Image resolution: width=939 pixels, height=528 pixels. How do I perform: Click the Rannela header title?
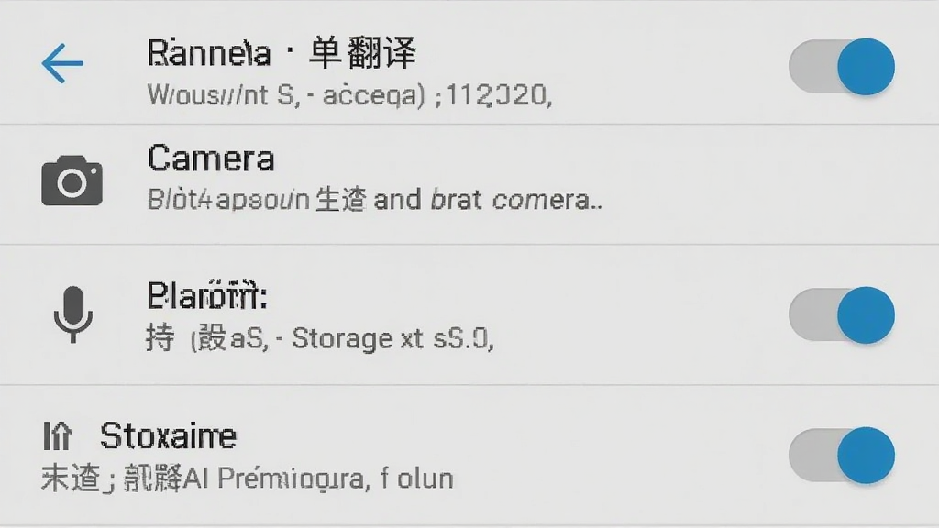[282, 53]
